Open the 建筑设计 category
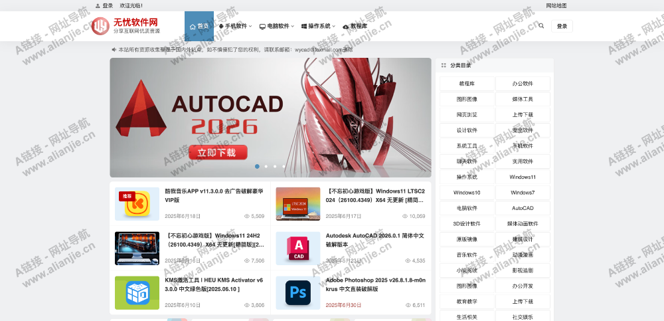 tap(523, 239)
